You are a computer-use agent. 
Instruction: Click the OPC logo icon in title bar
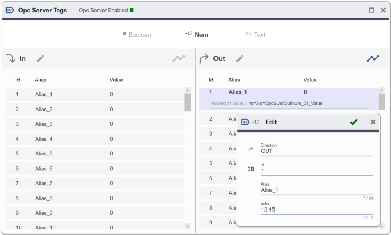pyautogui.click(x=10, y=10)
